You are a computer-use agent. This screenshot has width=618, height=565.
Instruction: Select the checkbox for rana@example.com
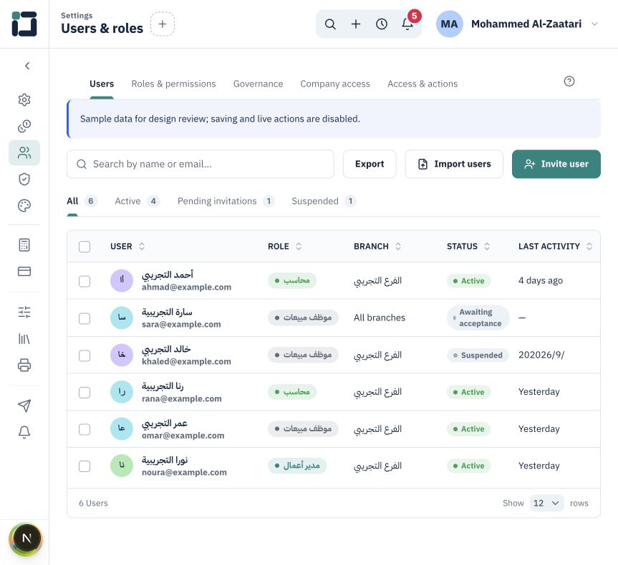point(85,392)
